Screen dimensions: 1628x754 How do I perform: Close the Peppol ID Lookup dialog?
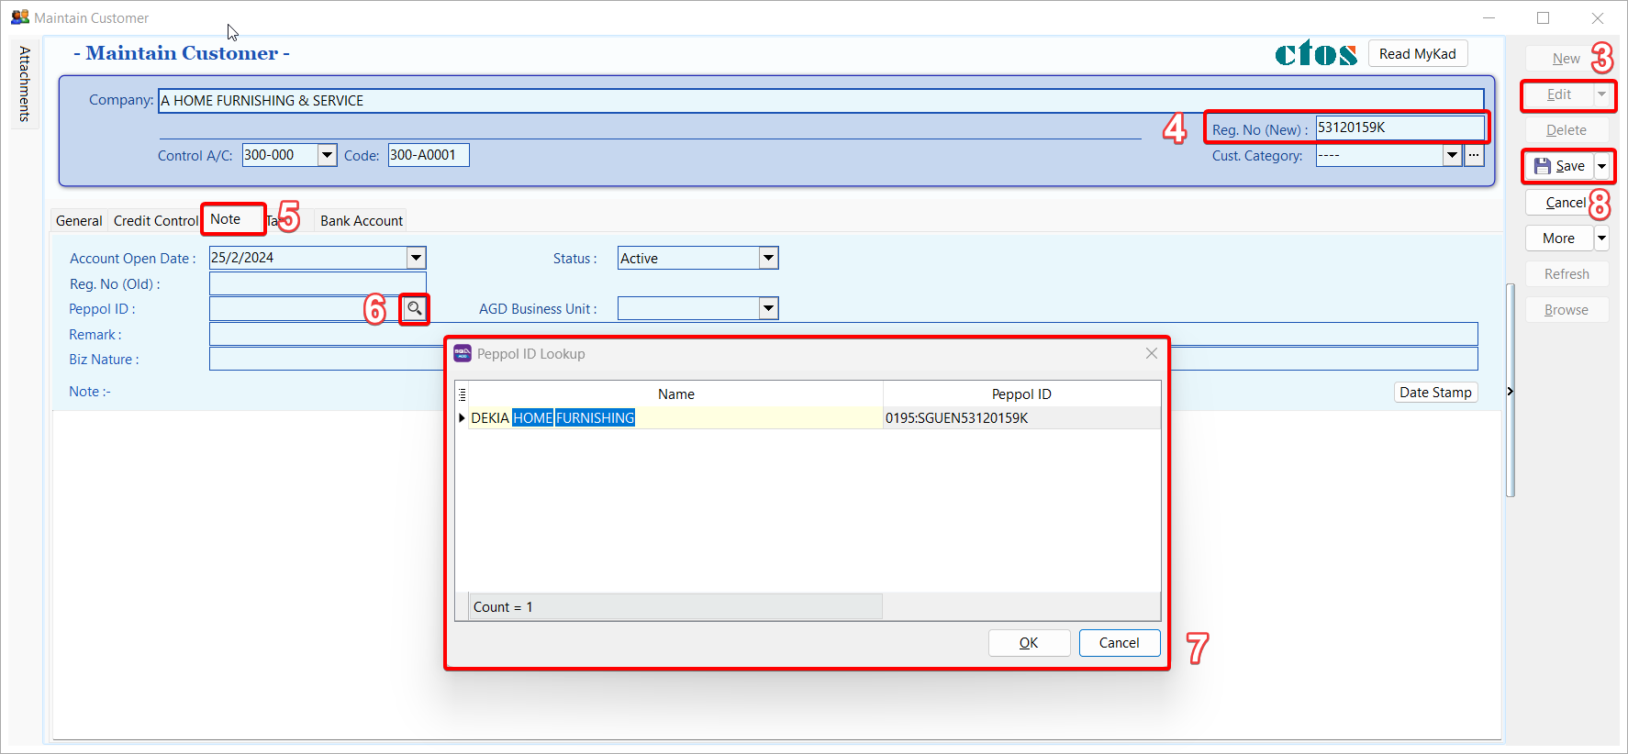[1151, 354]
